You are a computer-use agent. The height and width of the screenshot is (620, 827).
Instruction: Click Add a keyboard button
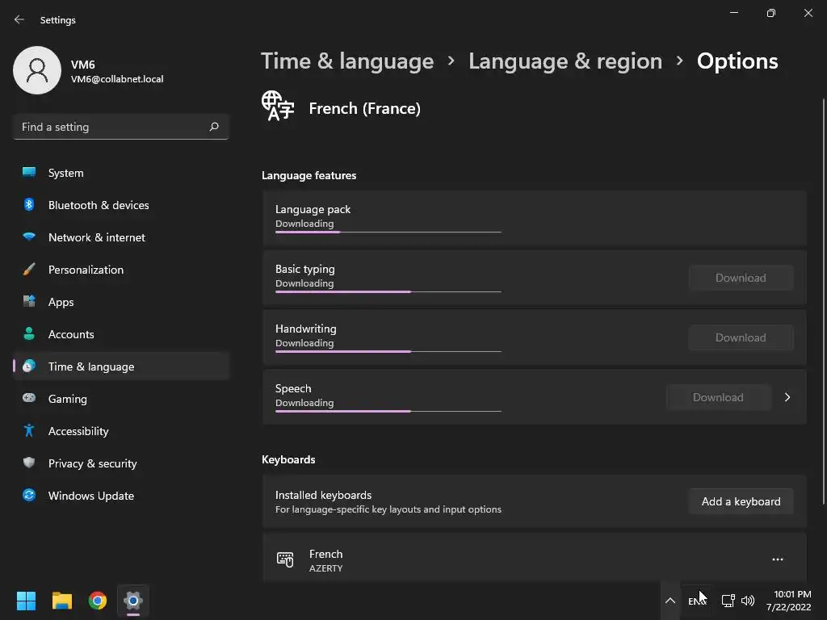coord(741,501)
